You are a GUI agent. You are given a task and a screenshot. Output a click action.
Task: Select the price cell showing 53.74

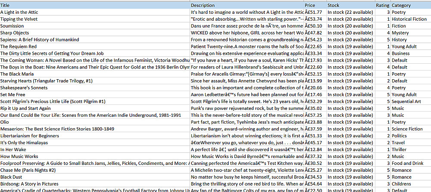coord(315,19)
